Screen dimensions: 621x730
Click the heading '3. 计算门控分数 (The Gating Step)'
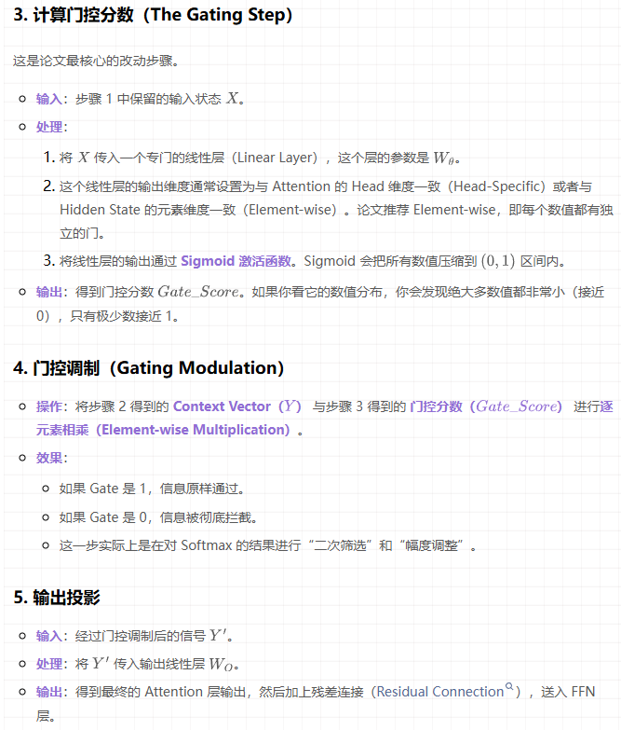(x=153, y=15)
